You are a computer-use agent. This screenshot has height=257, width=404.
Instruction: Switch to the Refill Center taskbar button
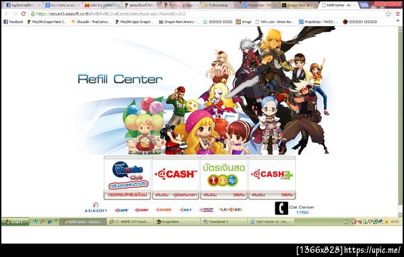83,221
